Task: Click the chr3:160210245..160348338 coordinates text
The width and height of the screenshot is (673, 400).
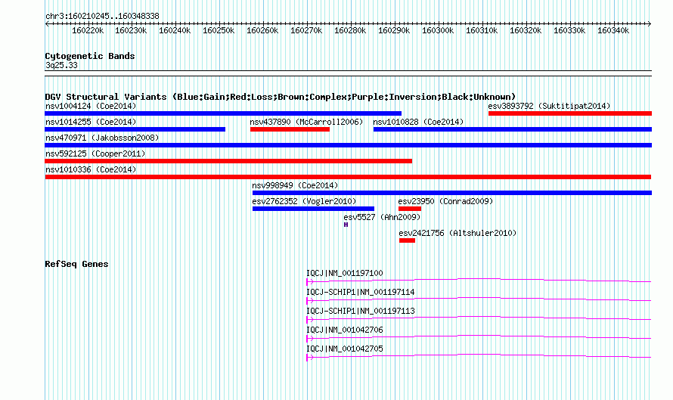Action: tap(102, 16)
